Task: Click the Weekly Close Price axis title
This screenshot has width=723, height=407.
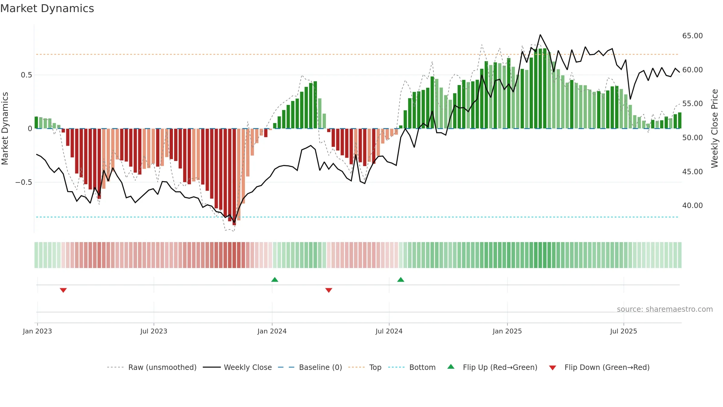Action: click(715, 128)
